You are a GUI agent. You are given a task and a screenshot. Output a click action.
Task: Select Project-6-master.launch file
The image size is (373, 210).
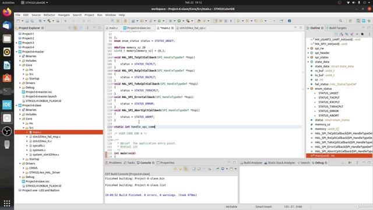[41, 96]
